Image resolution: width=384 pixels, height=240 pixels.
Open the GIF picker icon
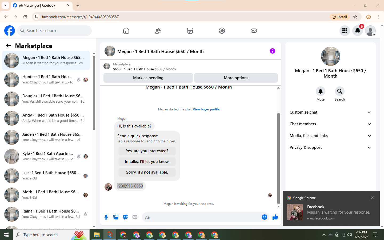(135, 217)
